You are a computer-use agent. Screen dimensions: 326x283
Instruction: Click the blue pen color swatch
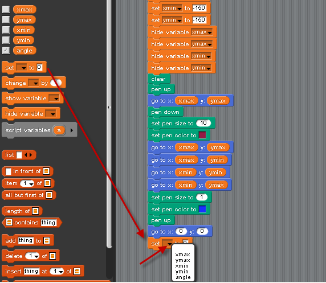point(202,209)
